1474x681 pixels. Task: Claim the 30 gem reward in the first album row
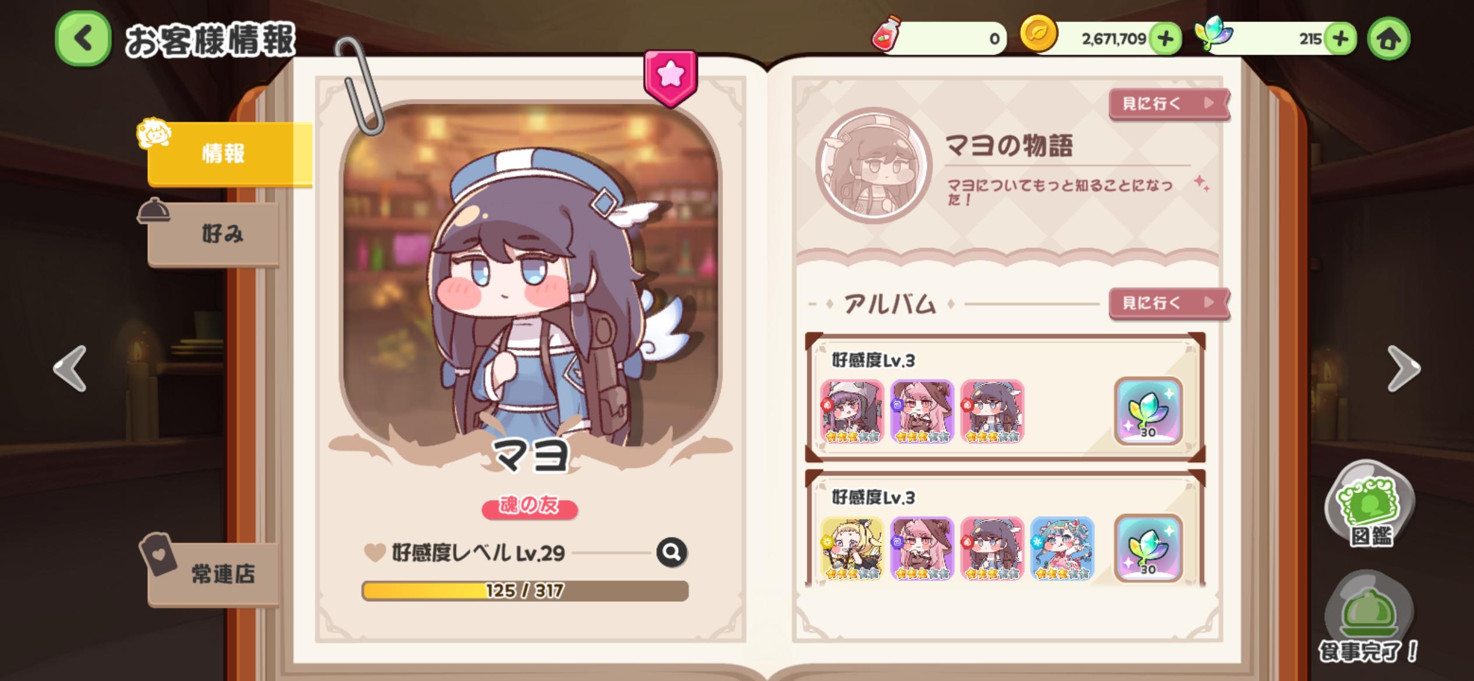[1148, 411]
